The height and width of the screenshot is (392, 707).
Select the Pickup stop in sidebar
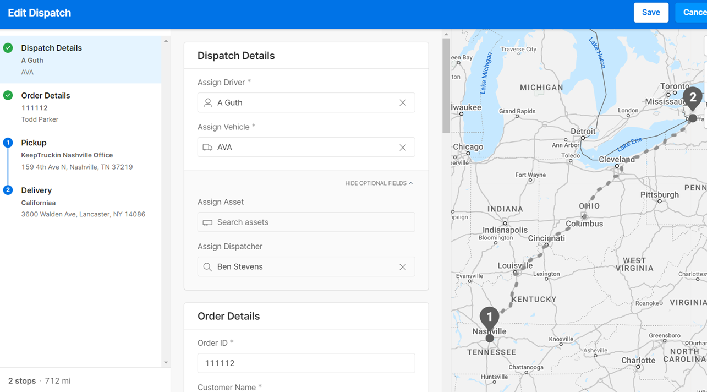[x=34, y=143]
